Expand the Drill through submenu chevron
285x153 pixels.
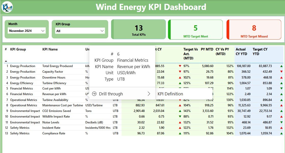point(149,94)
